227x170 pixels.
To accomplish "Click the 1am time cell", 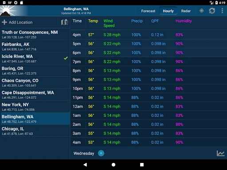I will 77,116.
